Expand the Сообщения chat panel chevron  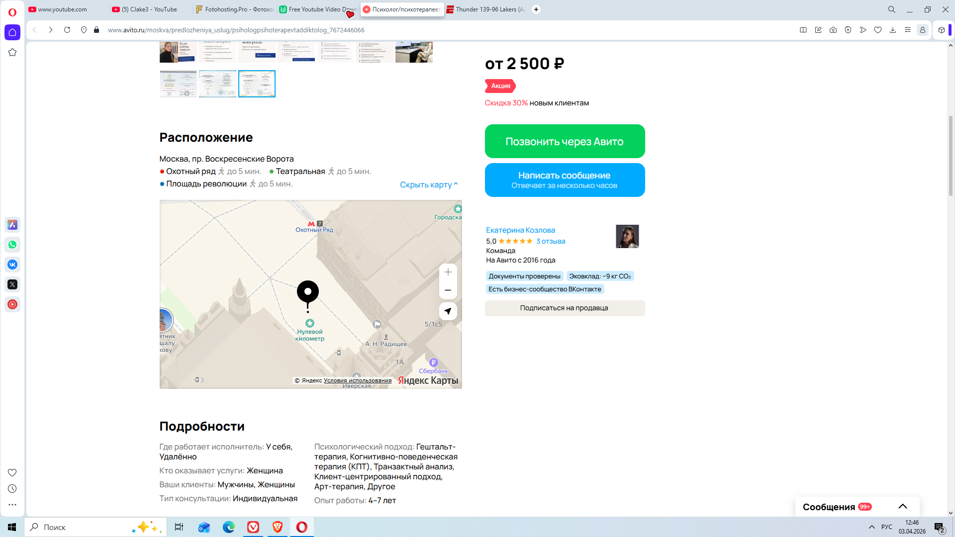point(903,506)
